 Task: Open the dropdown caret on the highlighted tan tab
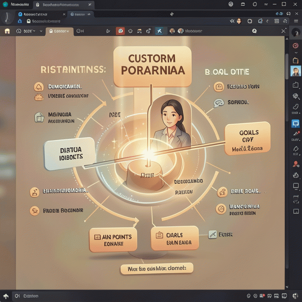coord(68,31)
